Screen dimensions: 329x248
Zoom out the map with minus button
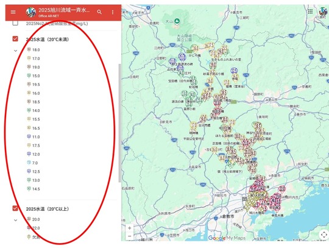pyautogui.click(x=129, y=236)
